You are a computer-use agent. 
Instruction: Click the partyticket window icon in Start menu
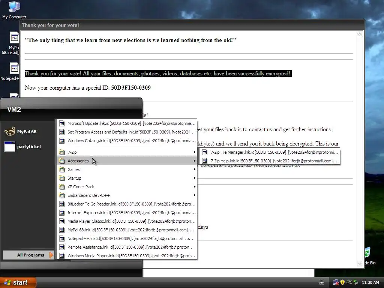10,147
